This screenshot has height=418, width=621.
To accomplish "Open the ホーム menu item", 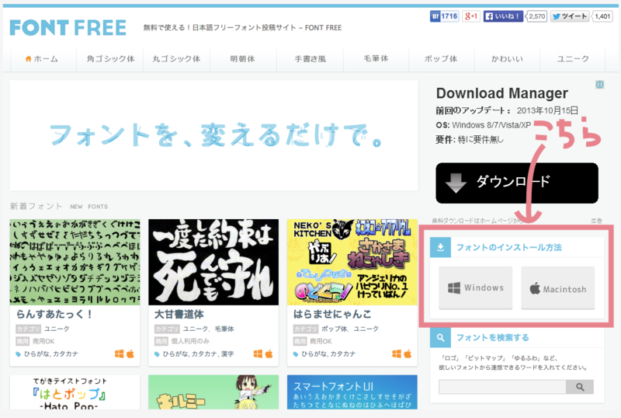I will point(42,59).
